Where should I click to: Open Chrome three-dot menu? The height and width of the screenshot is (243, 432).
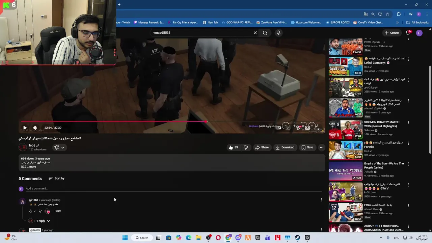426,14
